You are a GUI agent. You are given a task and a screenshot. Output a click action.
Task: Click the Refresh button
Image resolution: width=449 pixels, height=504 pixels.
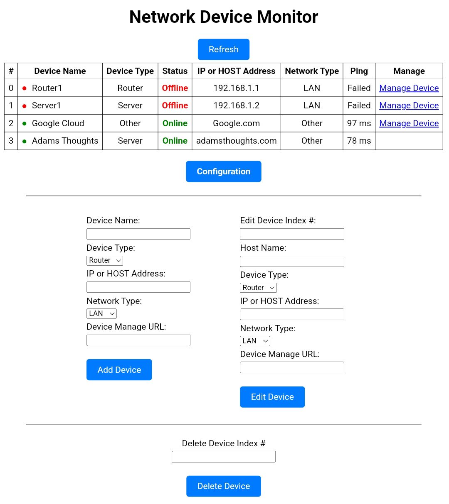(x=223, y=49)
